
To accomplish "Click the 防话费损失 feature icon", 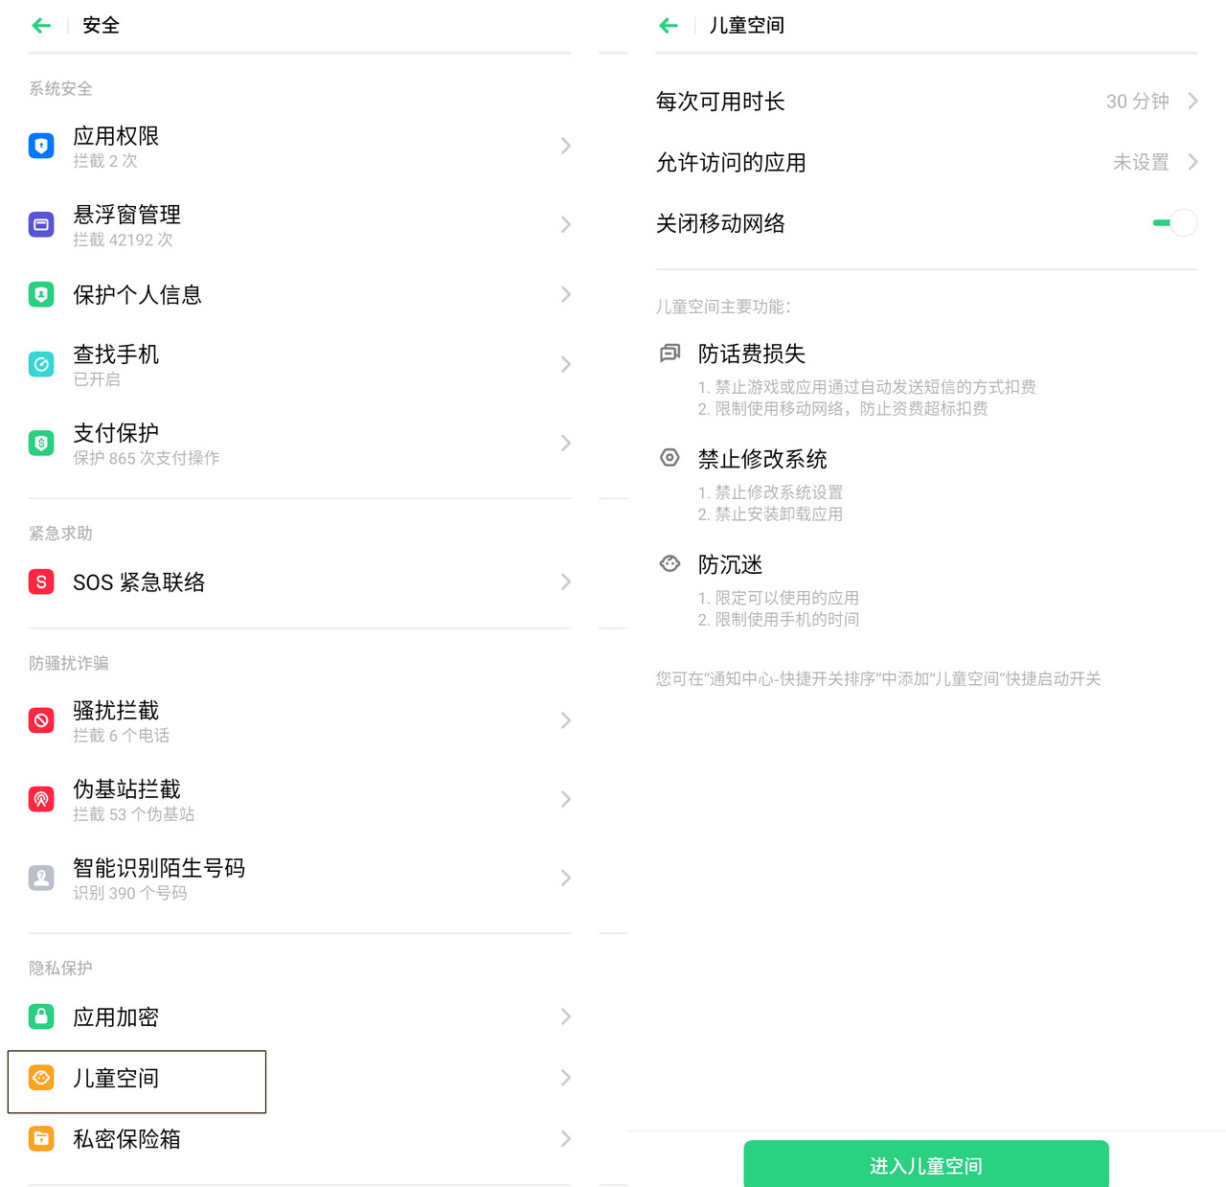I will 669,353.
